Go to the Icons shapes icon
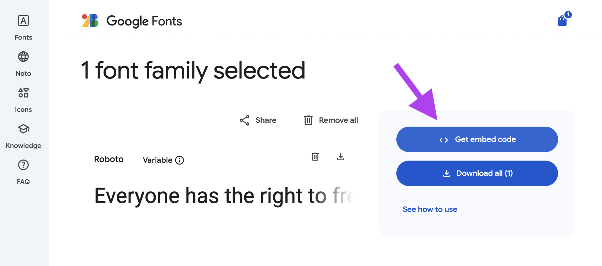Screen dimensions: 602x266 pyautogui.click(x=23, y=93)
